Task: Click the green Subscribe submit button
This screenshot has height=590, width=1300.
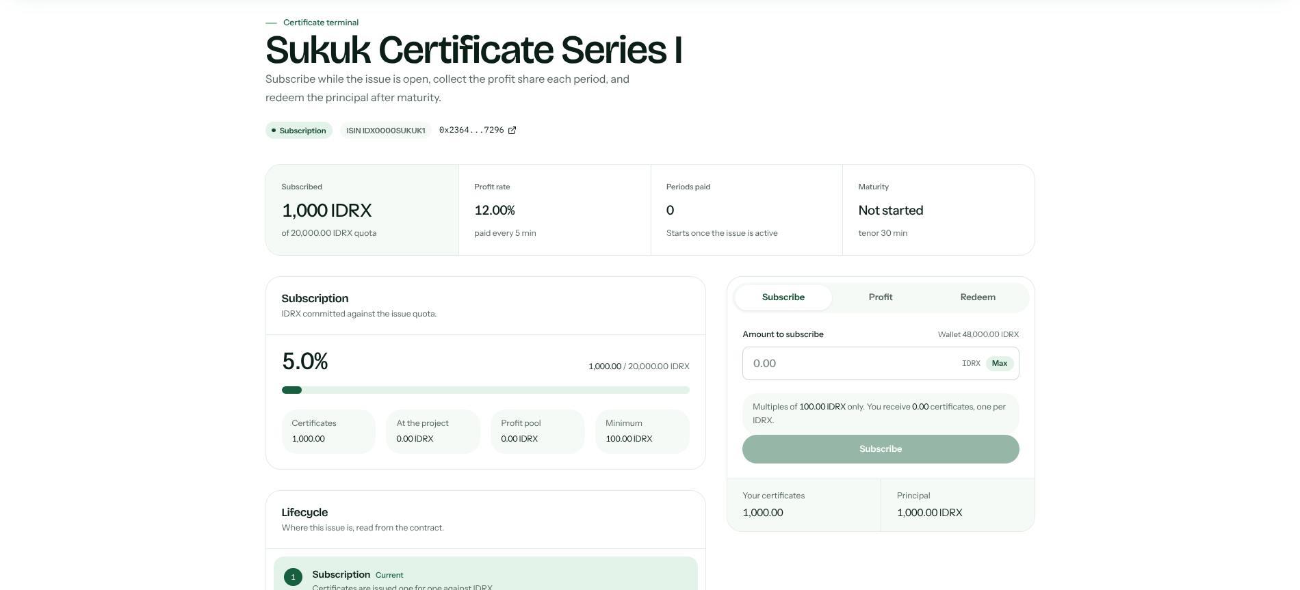Action: [881, 449]
